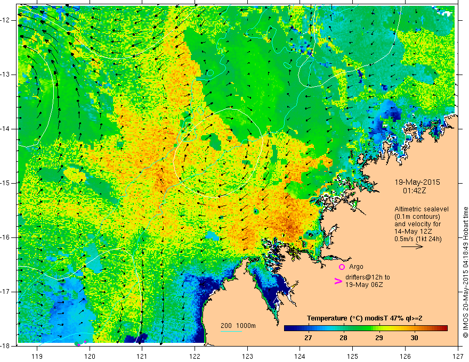Click the '(0.1m contours)' text

pos(417,217)
